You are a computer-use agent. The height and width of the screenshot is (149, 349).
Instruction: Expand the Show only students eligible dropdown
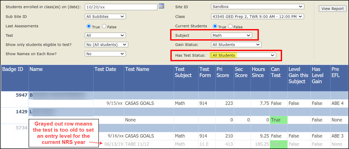(x=106, y=44)
